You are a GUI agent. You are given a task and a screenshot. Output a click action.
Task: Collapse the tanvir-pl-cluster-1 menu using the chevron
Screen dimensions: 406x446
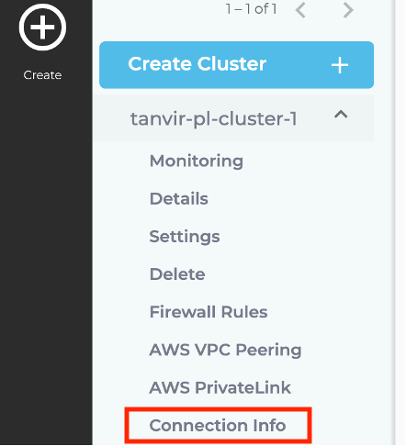pyautogui.click(x=341, y=115)
